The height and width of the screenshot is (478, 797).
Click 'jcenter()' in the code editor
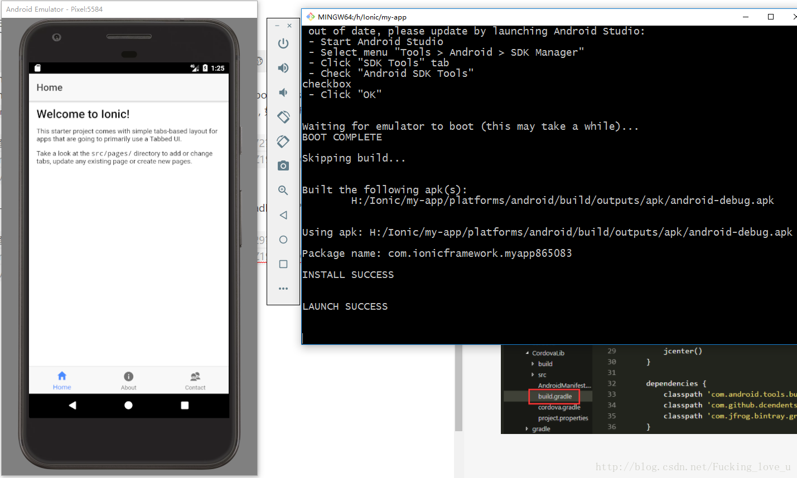[683, 351]
